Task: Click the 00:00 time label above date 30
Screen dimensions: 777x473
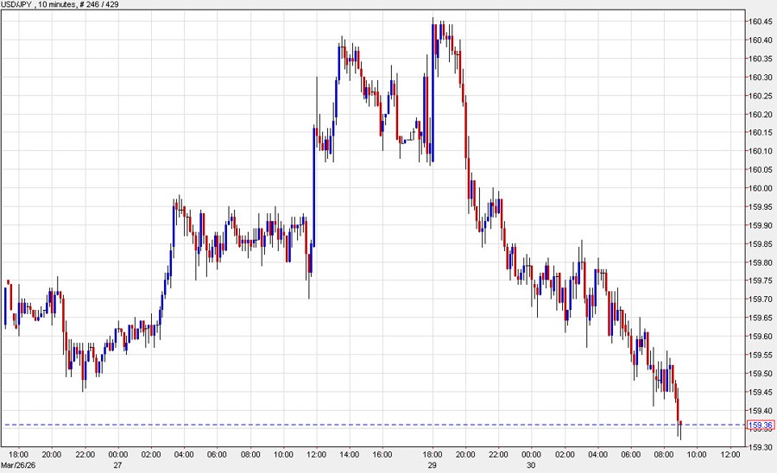Action: point(531,455)
